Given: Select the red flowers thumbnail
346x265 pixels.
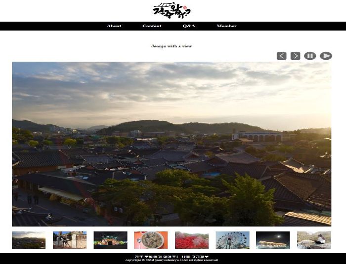Looking at the screenshot, I should pyautogui.click(x=192, y=240).
